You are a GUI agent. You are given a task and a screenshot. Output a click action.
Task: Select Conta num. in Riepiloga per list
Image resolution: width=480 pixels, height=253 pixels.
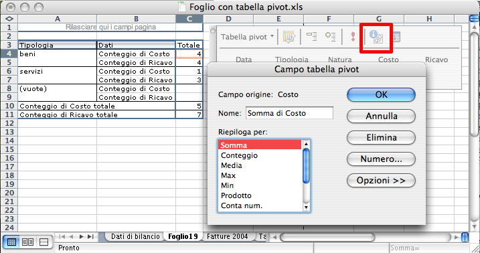click(x=260, y=206)
